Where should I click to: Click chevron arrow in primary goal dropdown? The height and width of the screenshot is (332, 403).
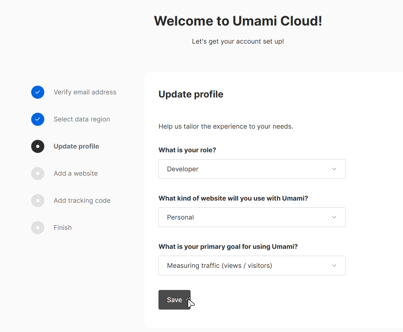pos(334,266)
